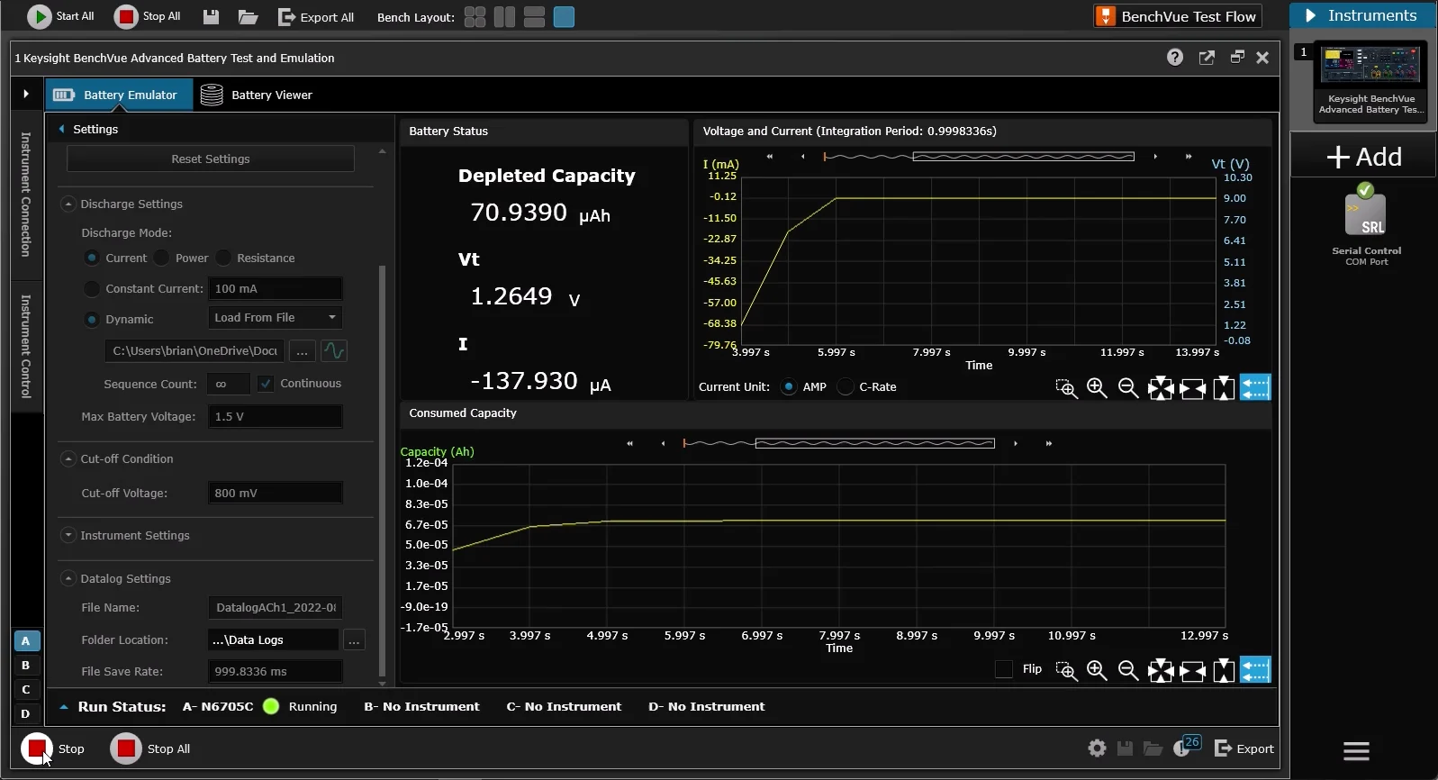Open the Load From File dropdown
This screenshot has height=780, width=1438.
click(276, 317)
